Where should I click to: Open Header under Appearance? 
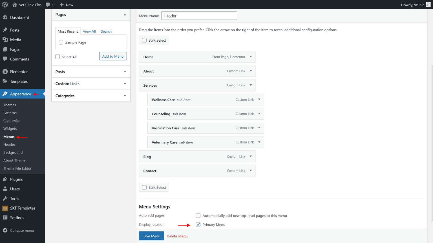coord(9,145)
